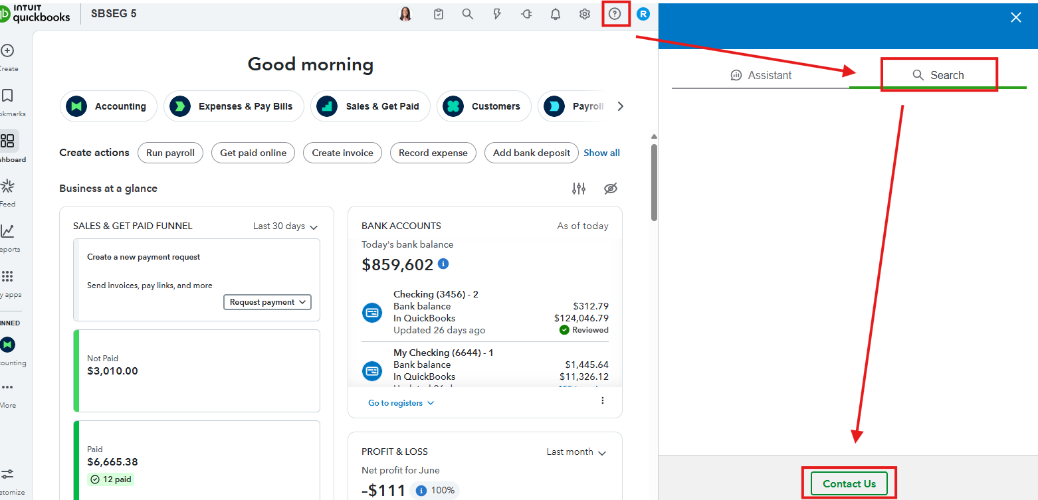Go to Dashboard in the sidebar
The image size is (1038, 500).
[x=8, y=141]
